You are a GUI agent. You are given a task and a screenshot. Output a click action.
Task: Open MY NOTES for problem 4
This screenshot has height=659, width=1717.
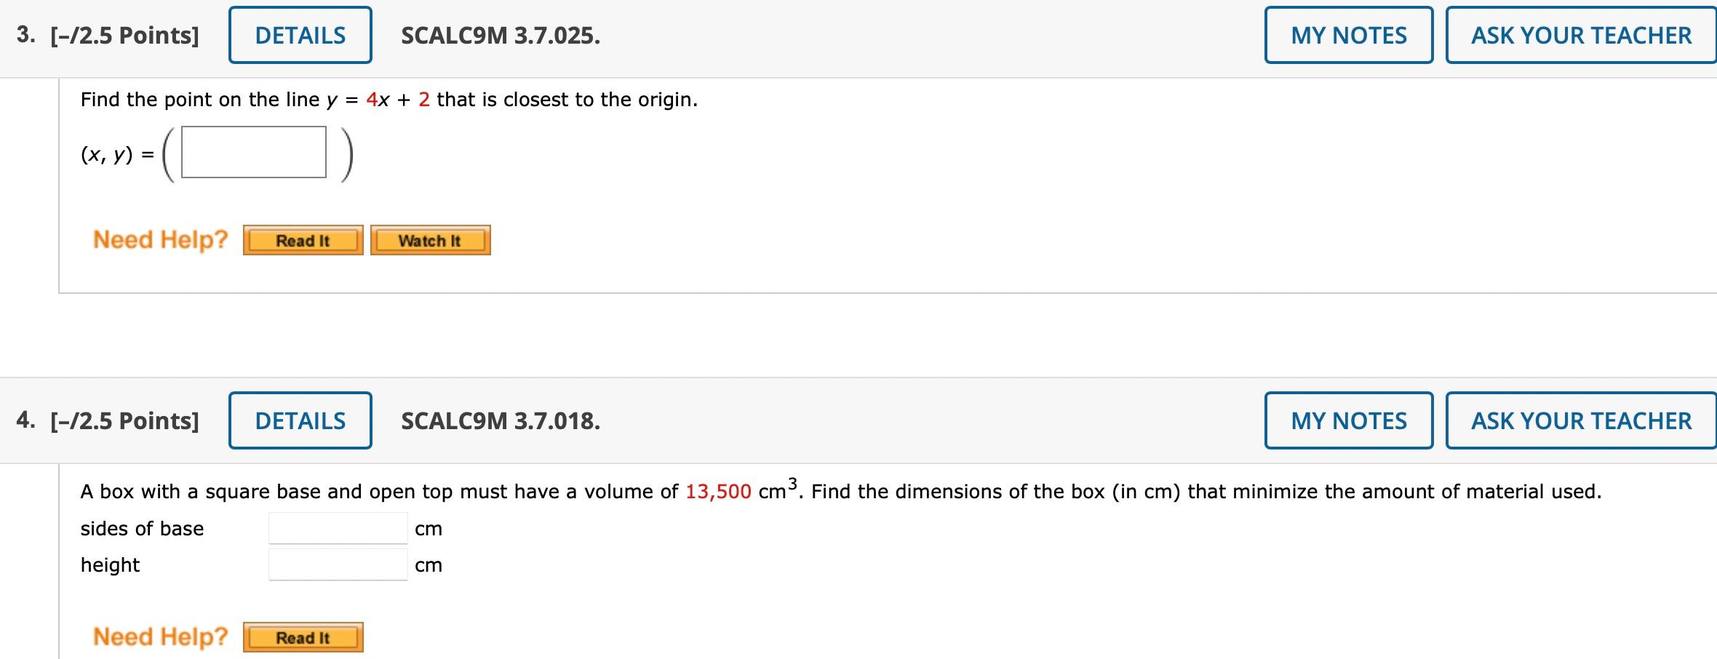pyautogui.click(x=1347, y=420)
